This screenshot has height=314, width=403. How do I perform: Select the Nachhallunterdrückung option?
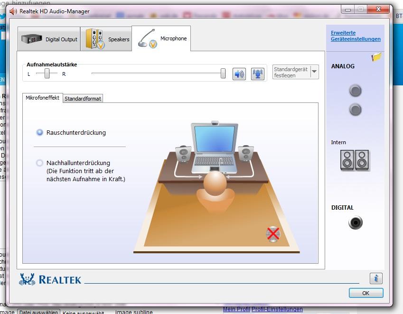[x=40, y=163]
